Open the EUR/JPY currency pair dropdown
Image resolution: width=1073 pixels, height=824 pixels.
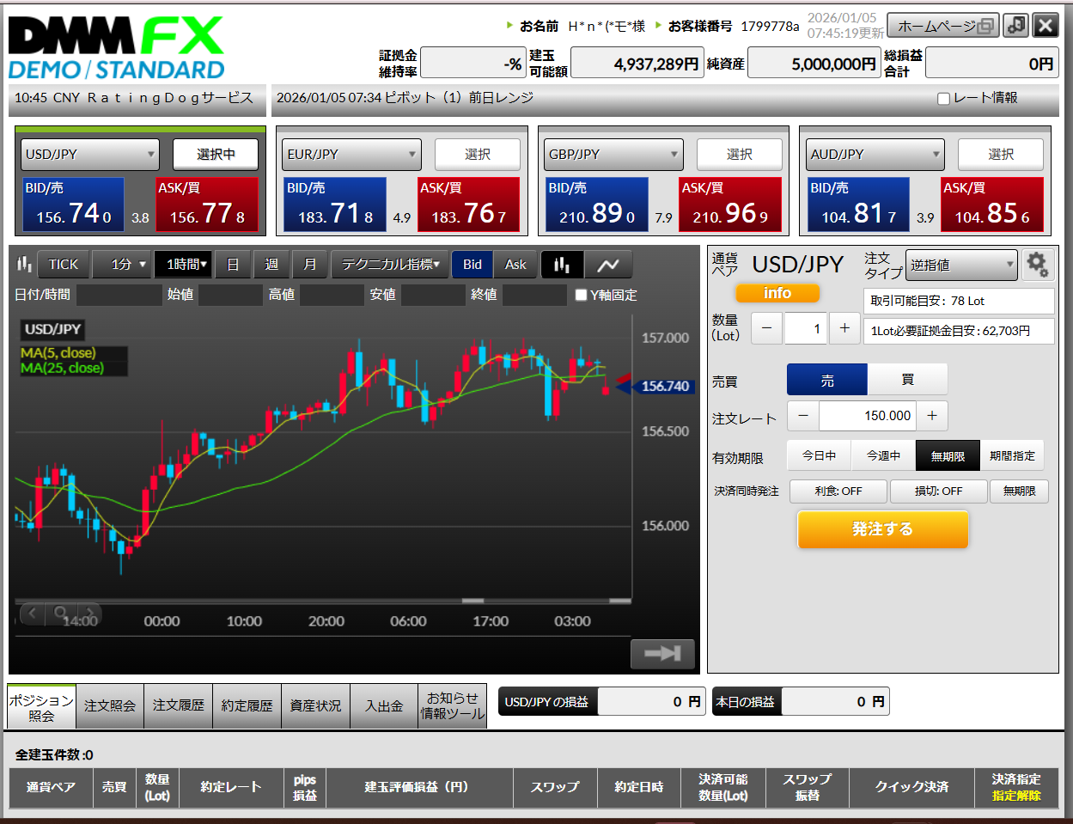pyautogui.click(x=352, y=155)
